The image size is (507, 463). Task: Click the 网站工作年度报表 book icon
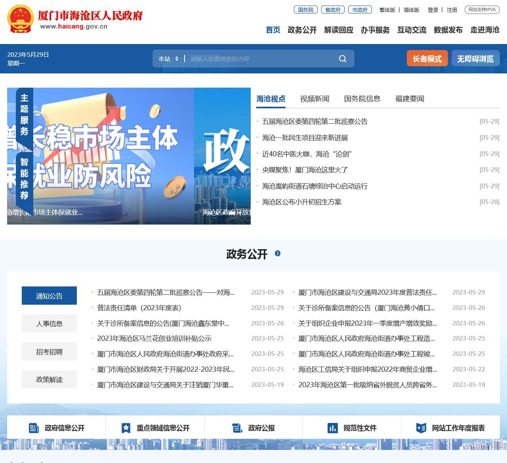(421, 428)
